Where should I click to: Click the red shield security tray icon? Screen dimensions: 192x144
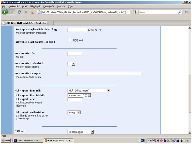(x=161, y=141)
